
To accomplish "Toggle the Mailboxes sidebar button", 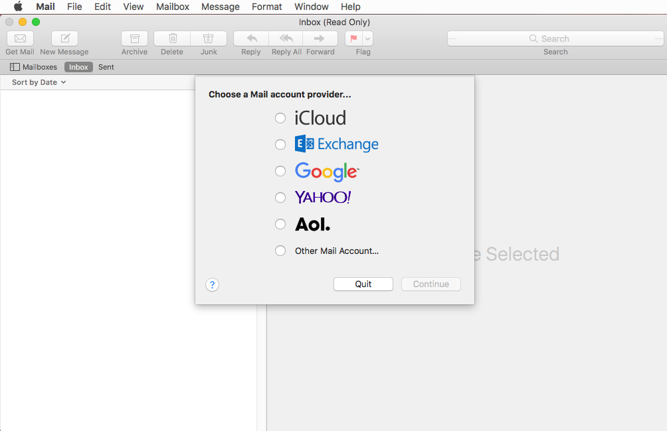I will point(33,67).
